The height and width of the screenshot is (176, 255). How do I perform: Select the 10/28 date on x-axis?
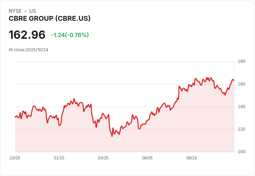coord(15,158)
